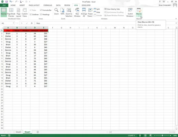This screenshot has width=178, height=137.
Task: Click the zoom slider in status bar
Action: click(x=162, y=136)
